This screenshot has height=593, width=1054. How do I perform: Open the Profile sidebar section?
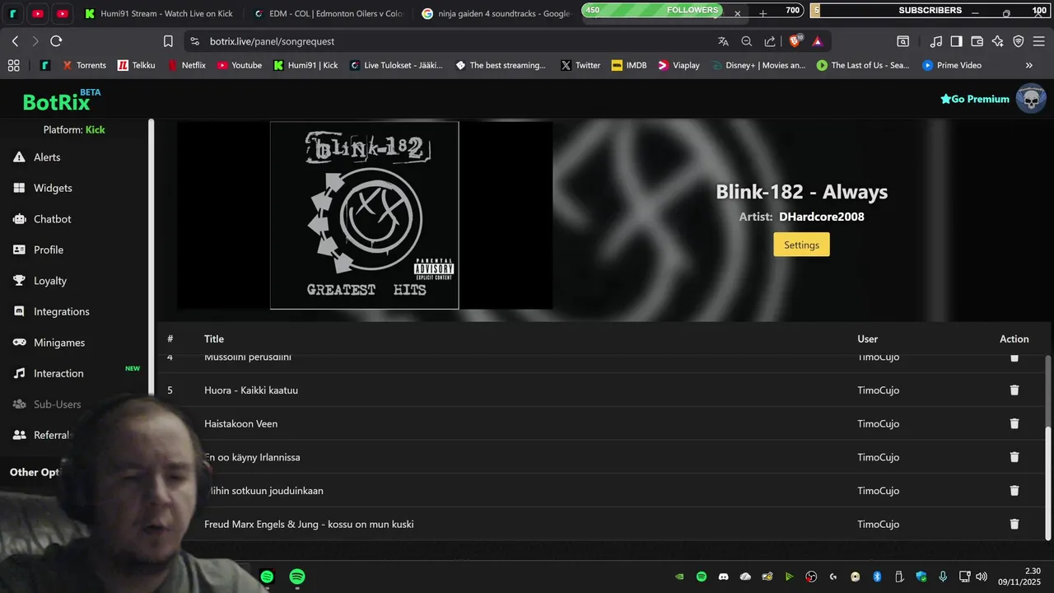[x=49, y=250]
